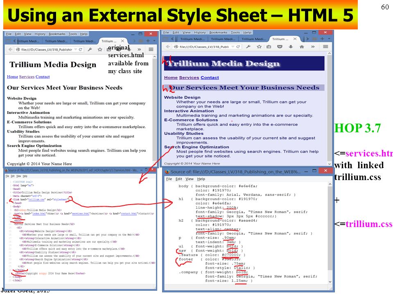This screenshot has height=294, width=393.
Task: Click trillium.css link in HTML source window
Action: (x=36, y=200)
